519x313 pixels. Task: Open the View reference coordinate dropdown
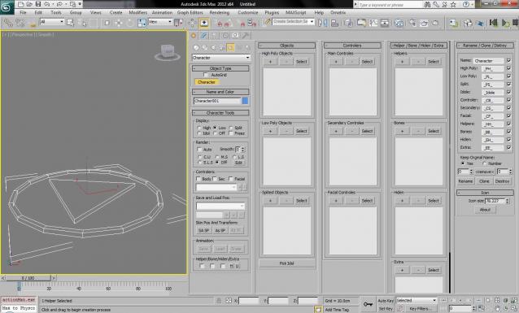[160, 22]
